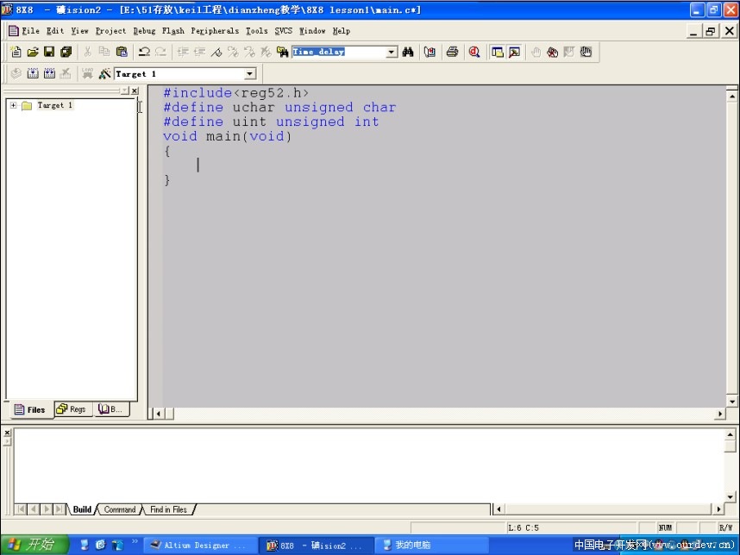Click the Time_delay search input field

(x=339, y=52)
